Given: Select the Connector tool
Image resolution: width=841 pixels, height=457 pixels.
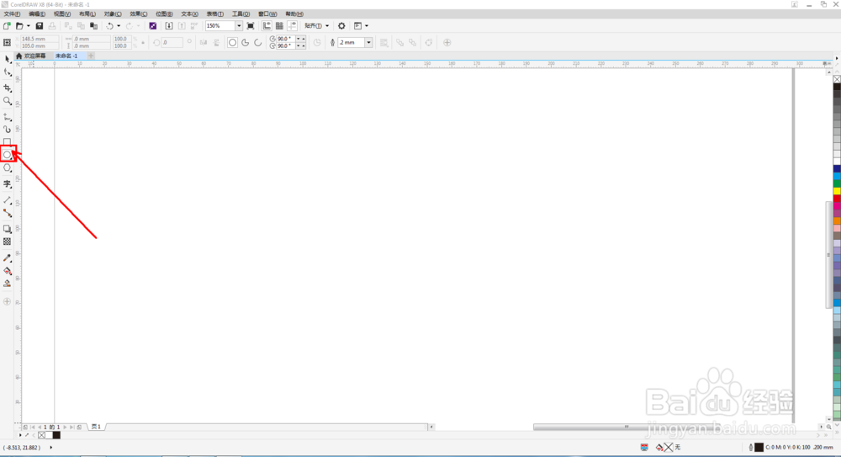Looking at the screenshot, I should (x=8, y=213).
